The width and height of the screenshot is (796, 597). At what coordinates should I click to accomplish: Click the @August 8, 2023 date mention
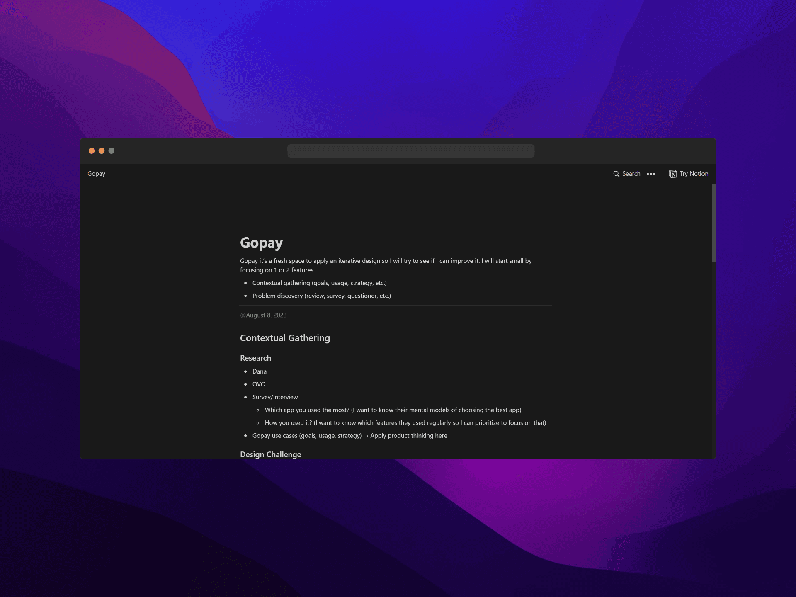click(263, 315)
